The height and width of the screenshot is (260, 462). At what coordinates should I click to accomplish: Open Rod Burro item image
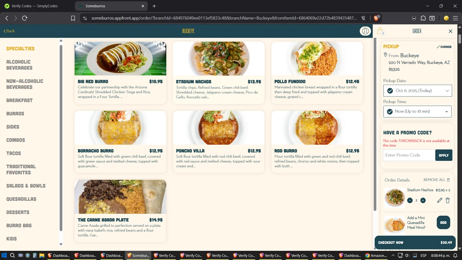point(317,128)
